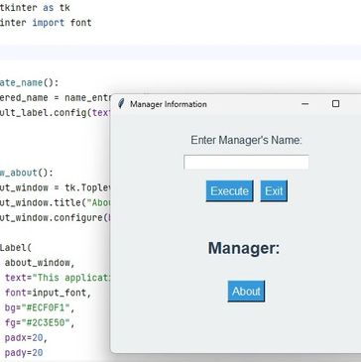This screenshot has width=361, height=362.
Task: Click the 'text="This applicat' code line
Action: pyautogui.click(x=58, y=278)
